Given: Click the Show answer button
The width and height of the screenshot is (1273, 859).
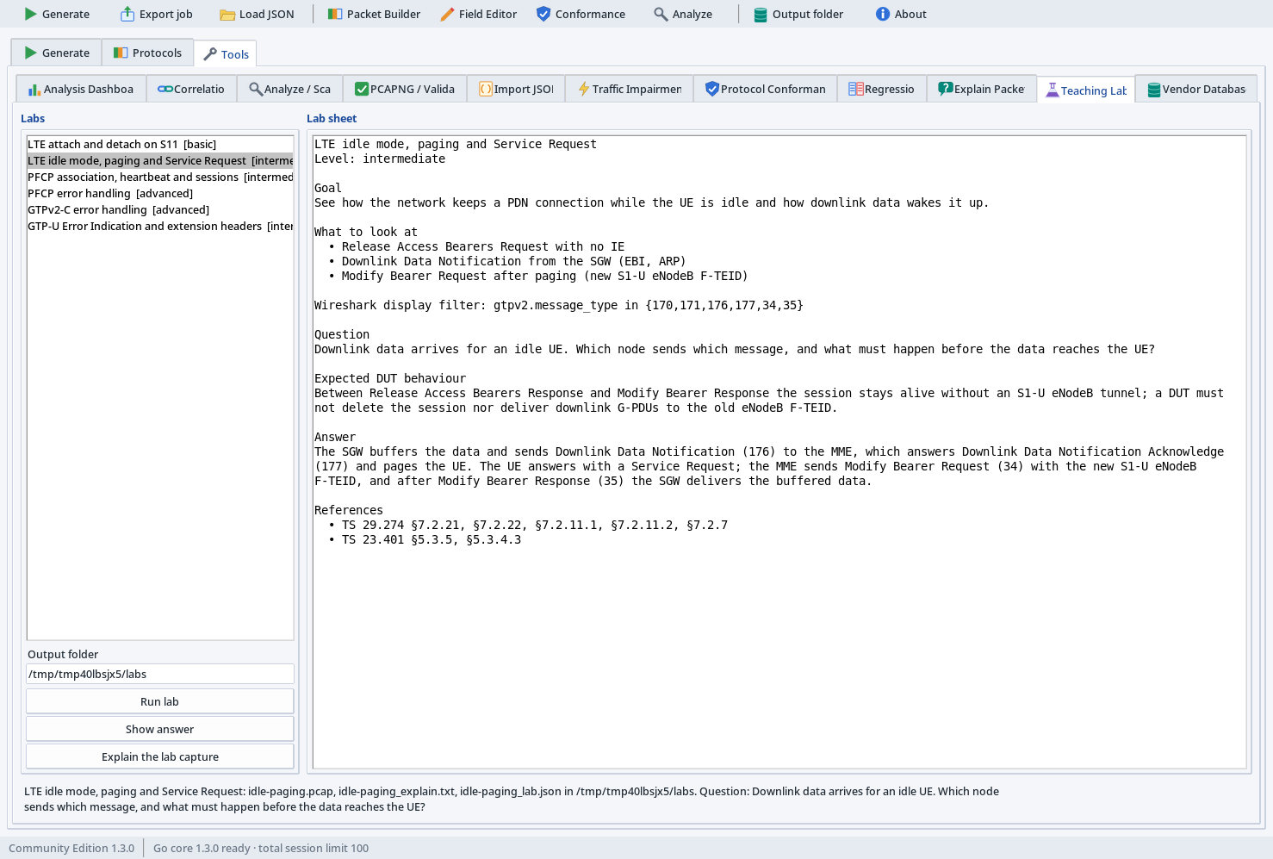Looking at the screenshot, I should coord(160,729).
